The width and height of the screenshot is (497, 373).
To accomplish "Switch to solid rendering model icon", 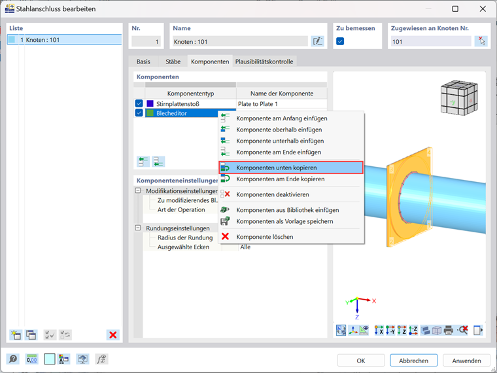I will coord(425,330).
